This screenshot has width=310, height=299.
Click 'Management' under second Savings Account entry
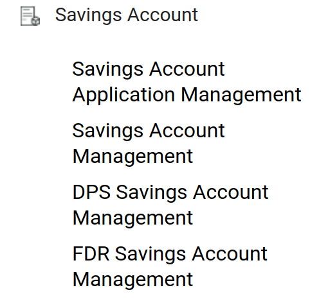click(x=132, y=157)
